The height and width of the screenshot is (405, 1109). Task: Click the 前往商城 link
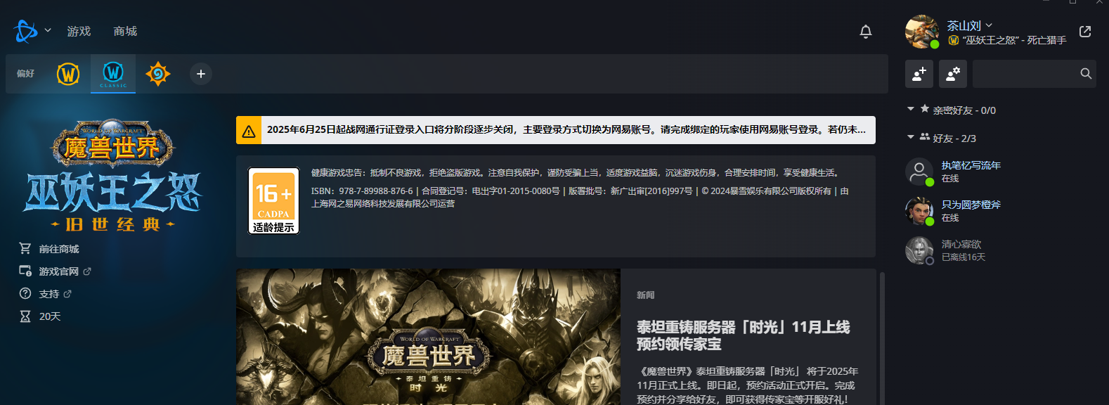(x=58, y=249)
